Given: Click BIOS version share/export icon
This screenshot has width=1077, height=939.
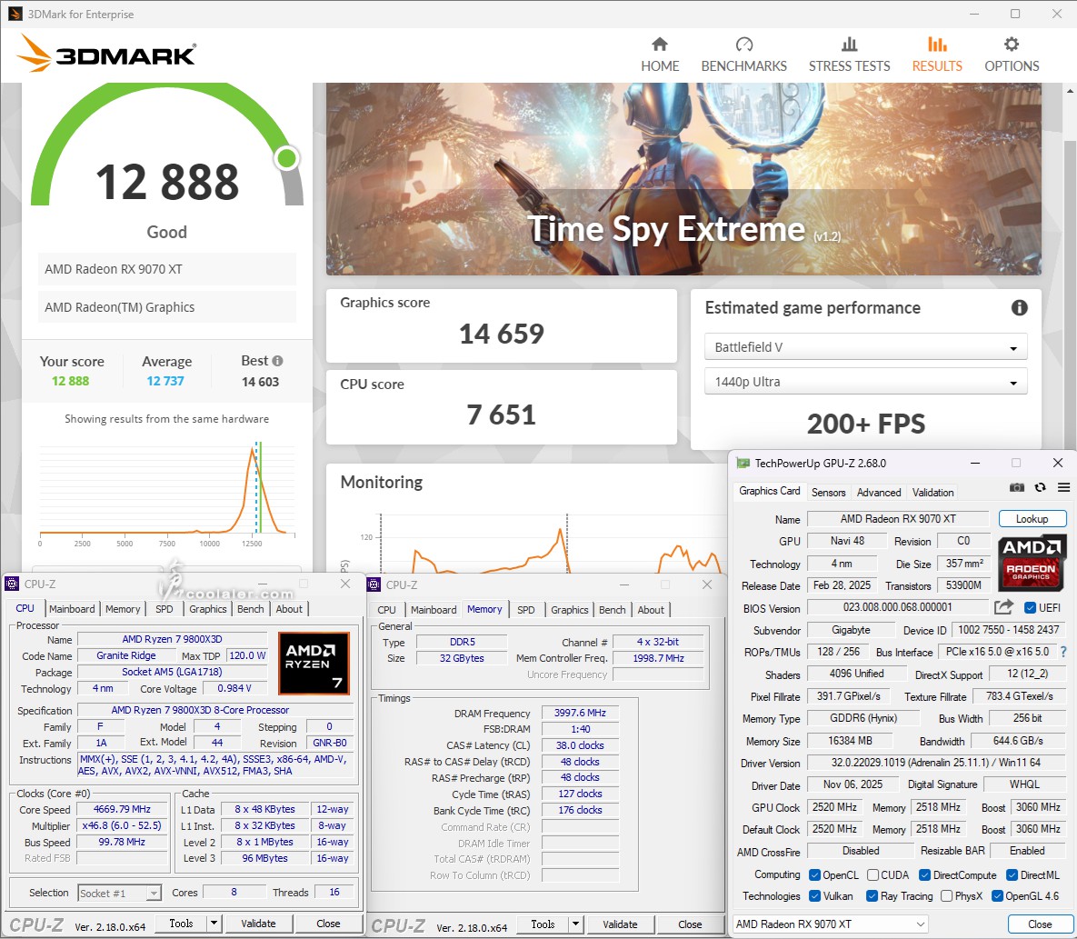Looking at the screenshot, I should click(x=1003, y=607).
